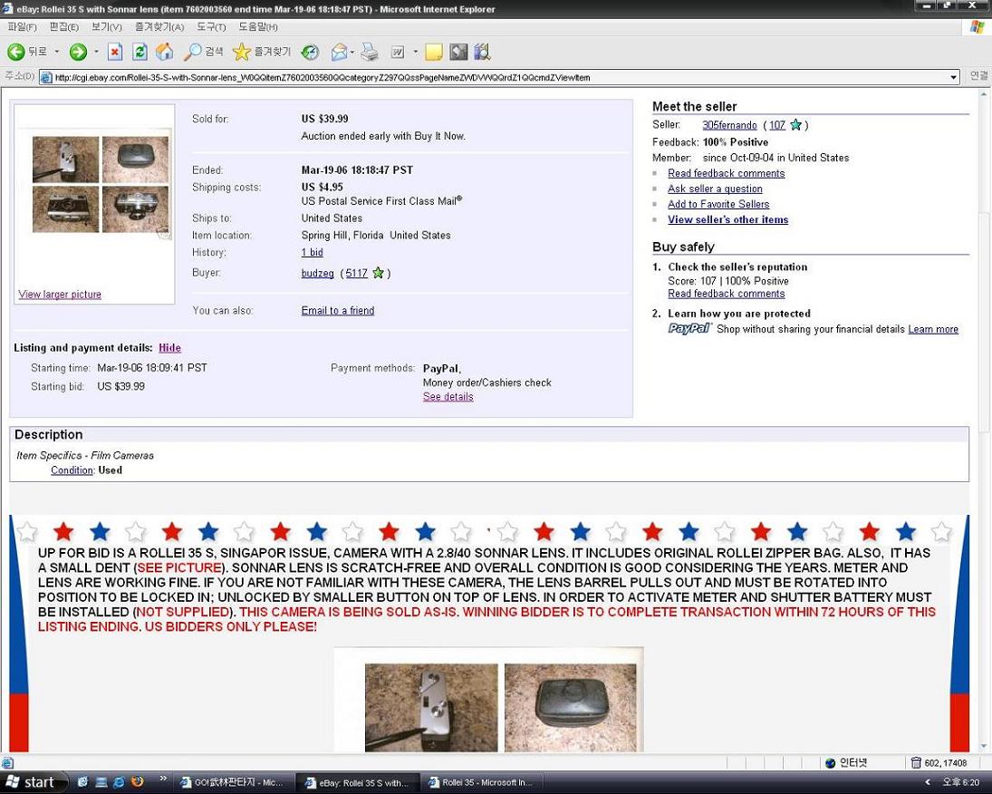The image size is (992, 794).
Task: Expand the hidden quick launch icons chevron
Action: [163, 779]
